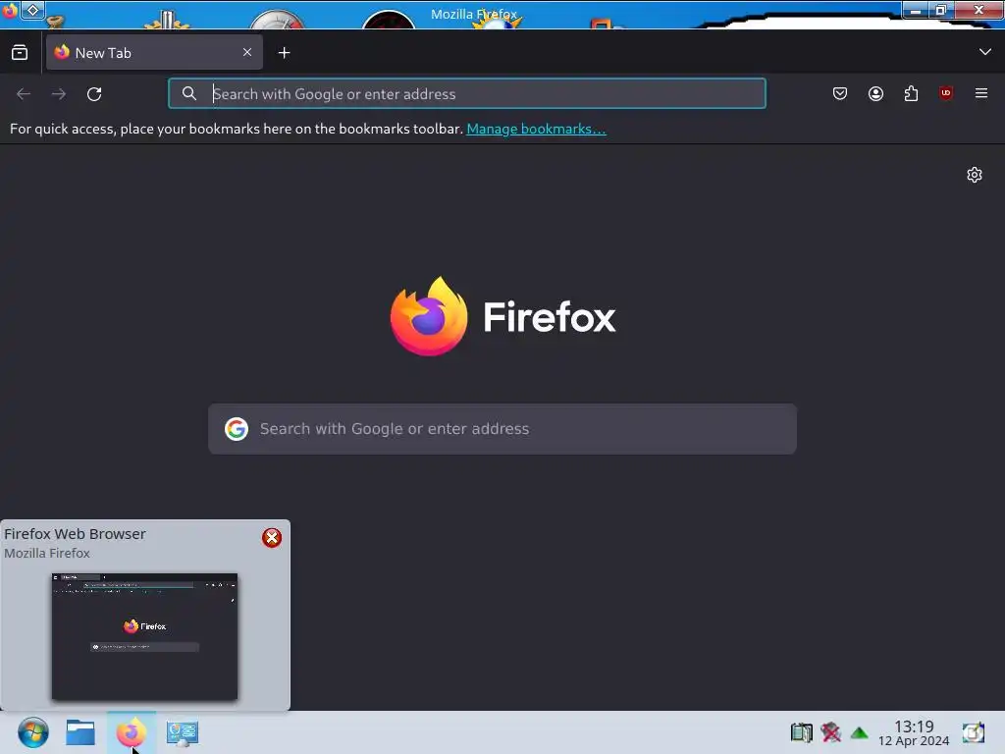Go forward one page
1005x754 pixels.
59,94
